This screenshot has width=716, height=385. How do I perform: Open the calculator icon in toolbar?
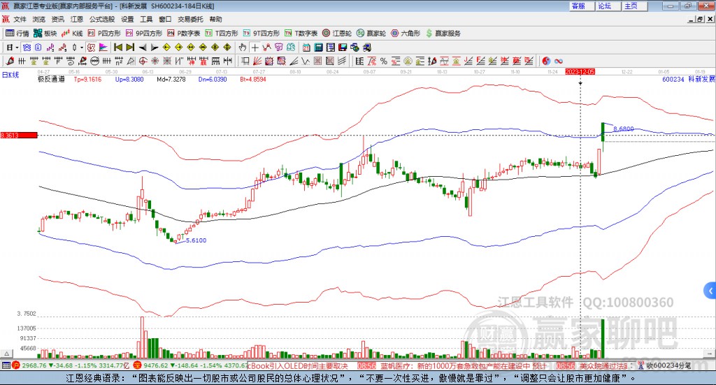coord(319,48)
